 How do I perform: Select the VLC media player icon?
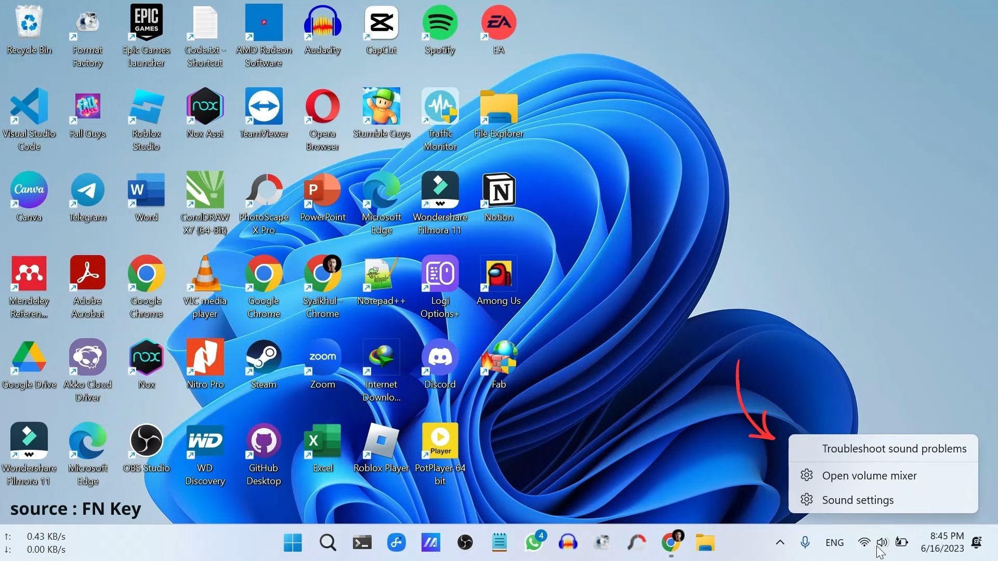click(205, 287)
